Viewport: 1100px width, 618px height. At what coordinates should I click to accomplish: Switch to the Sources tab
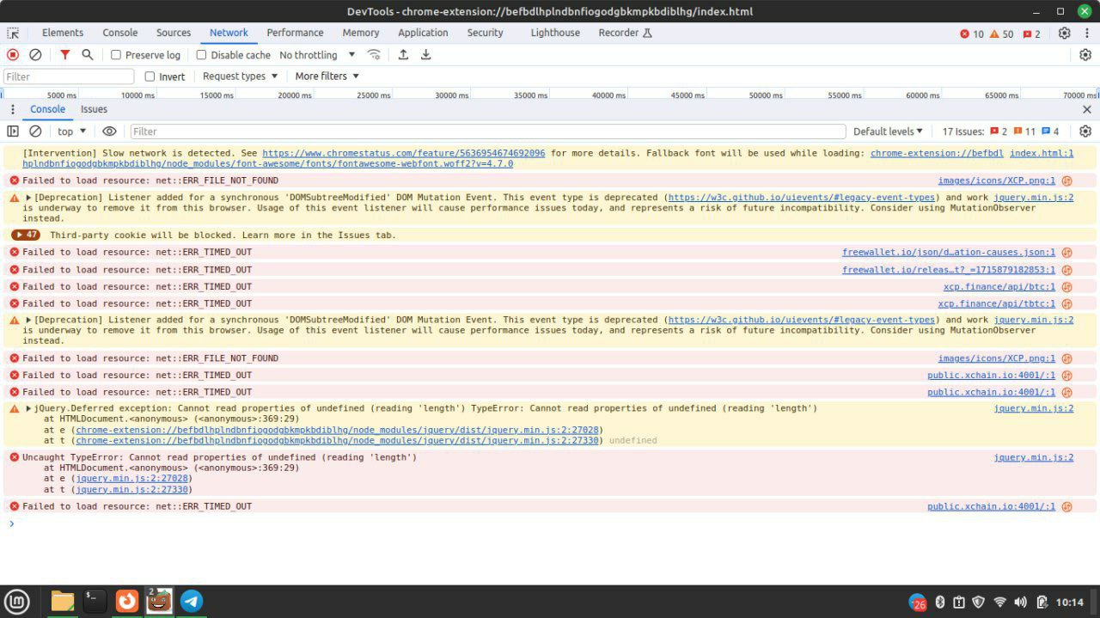pyautogui.click(x=174, y=33)
